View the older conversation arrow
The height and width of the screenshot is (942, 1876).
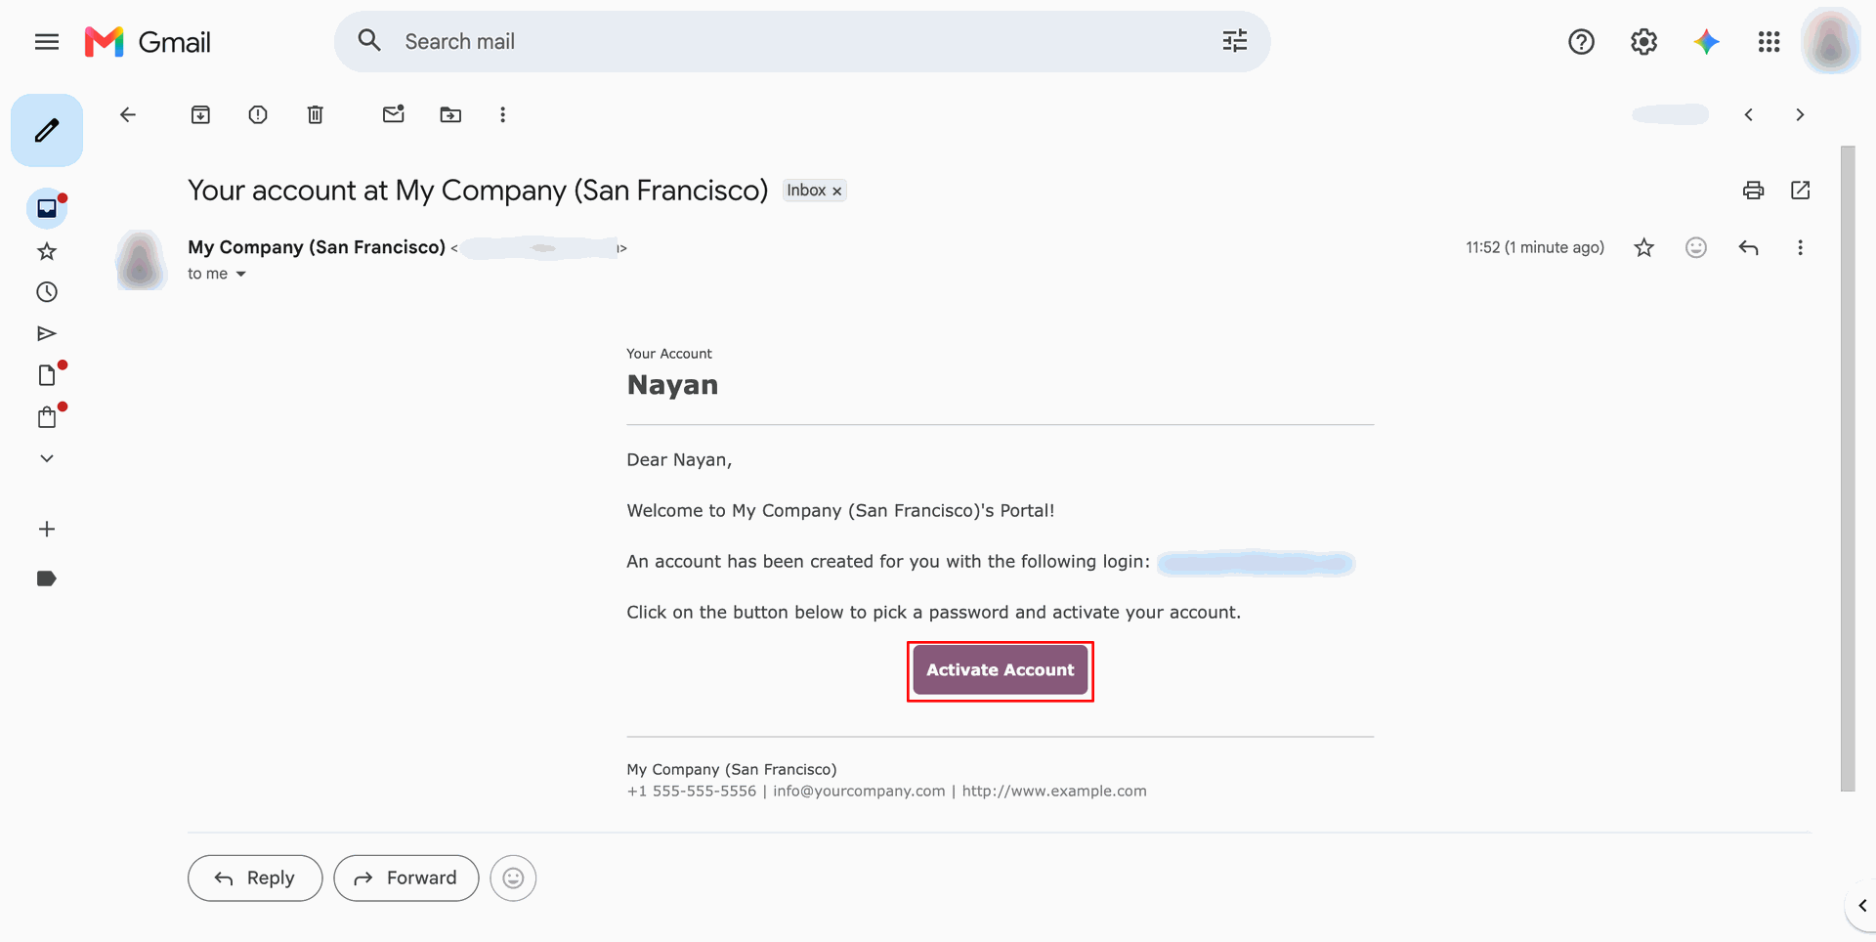(x=1800, y=115)
